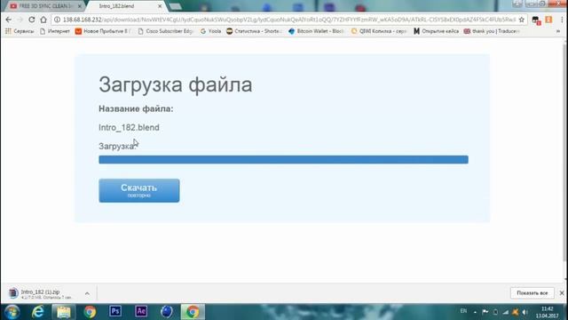Open the Windows Start menu
Screen dimensions: 568x320
pyautogui.click(x=12, y=312)
